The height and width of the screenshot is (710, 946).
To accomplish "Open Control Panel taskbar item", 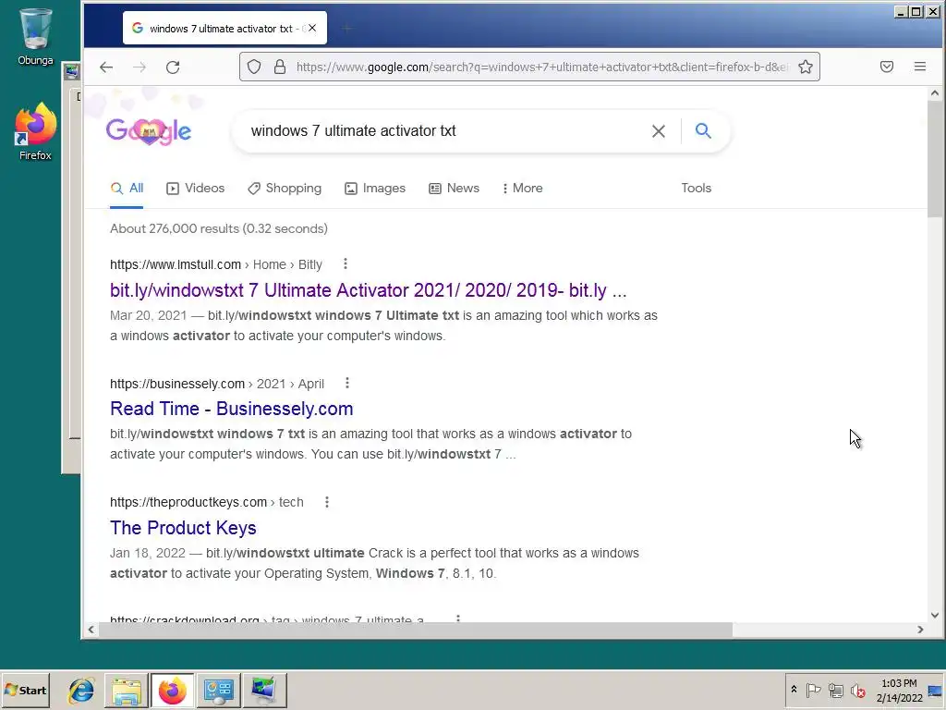I will (218, 690).
